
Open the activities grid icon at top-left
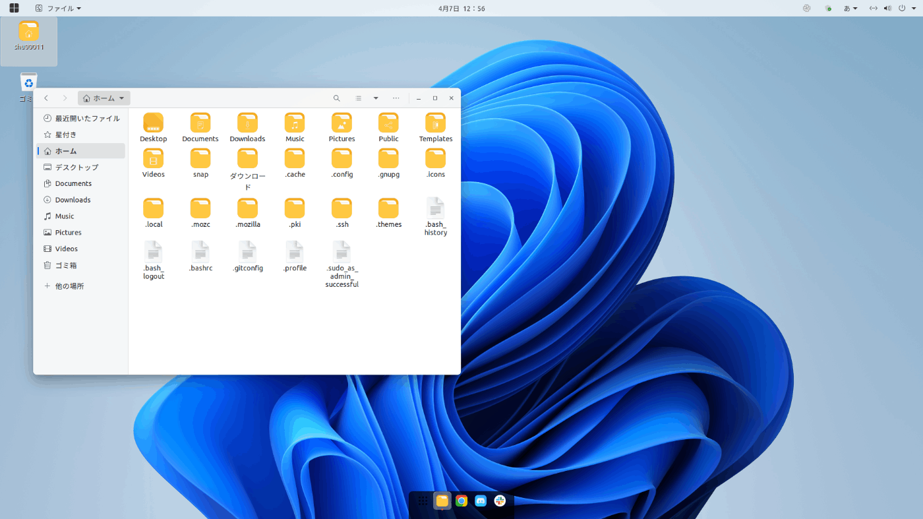14,8
